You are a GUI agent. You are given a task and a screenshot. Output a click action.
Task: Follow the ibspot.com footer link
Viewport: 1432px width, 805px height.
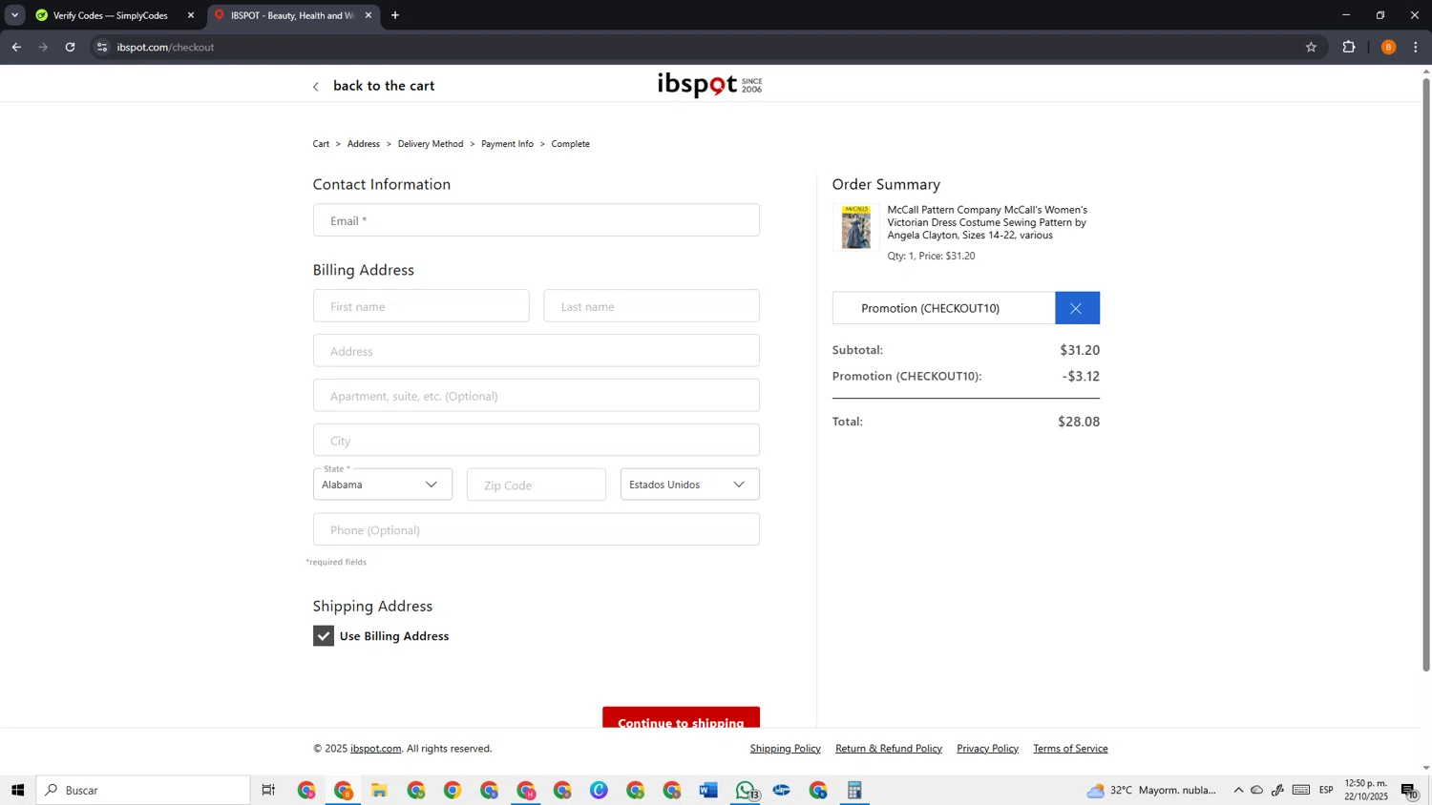coord(375,749)
